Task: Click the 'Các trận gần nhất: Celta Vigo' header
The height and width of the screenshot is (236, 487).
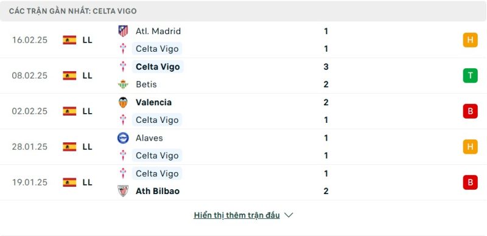Action: coord(72,11)
